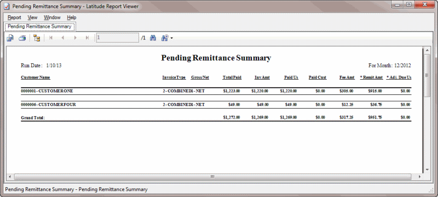Click the Grand Total label
438x197 pixels.
(x=33, y=118)
